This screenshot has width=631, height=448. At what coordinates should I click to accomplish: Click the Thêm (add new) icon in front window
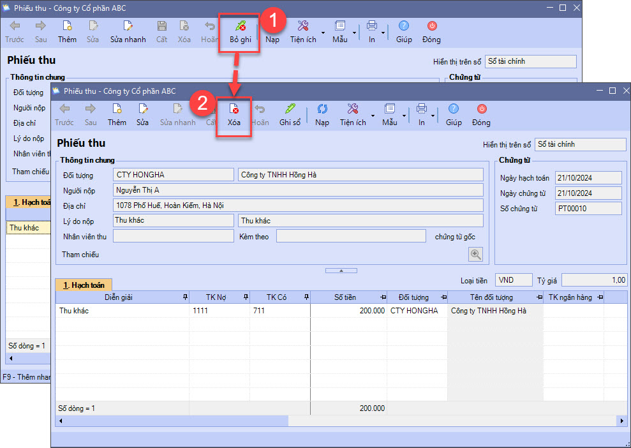click(117, 110)
